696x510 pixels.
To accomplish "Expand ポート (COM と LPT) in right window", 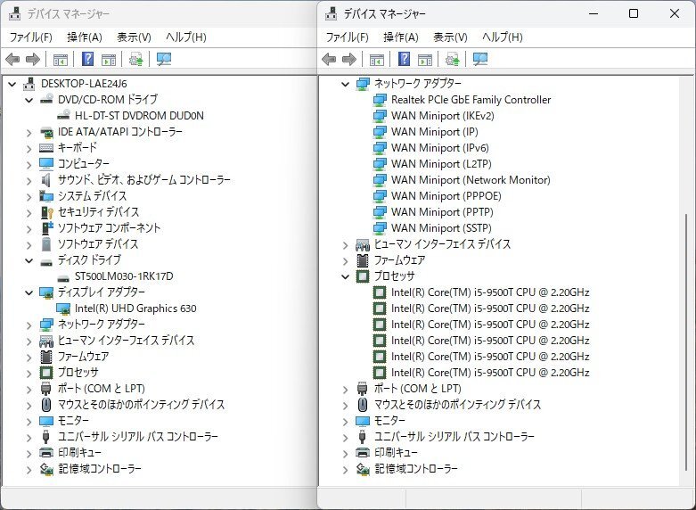I will (346, 389).
